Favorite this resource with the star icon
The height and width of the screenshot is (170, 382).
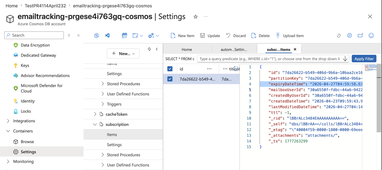pos(195,16)
